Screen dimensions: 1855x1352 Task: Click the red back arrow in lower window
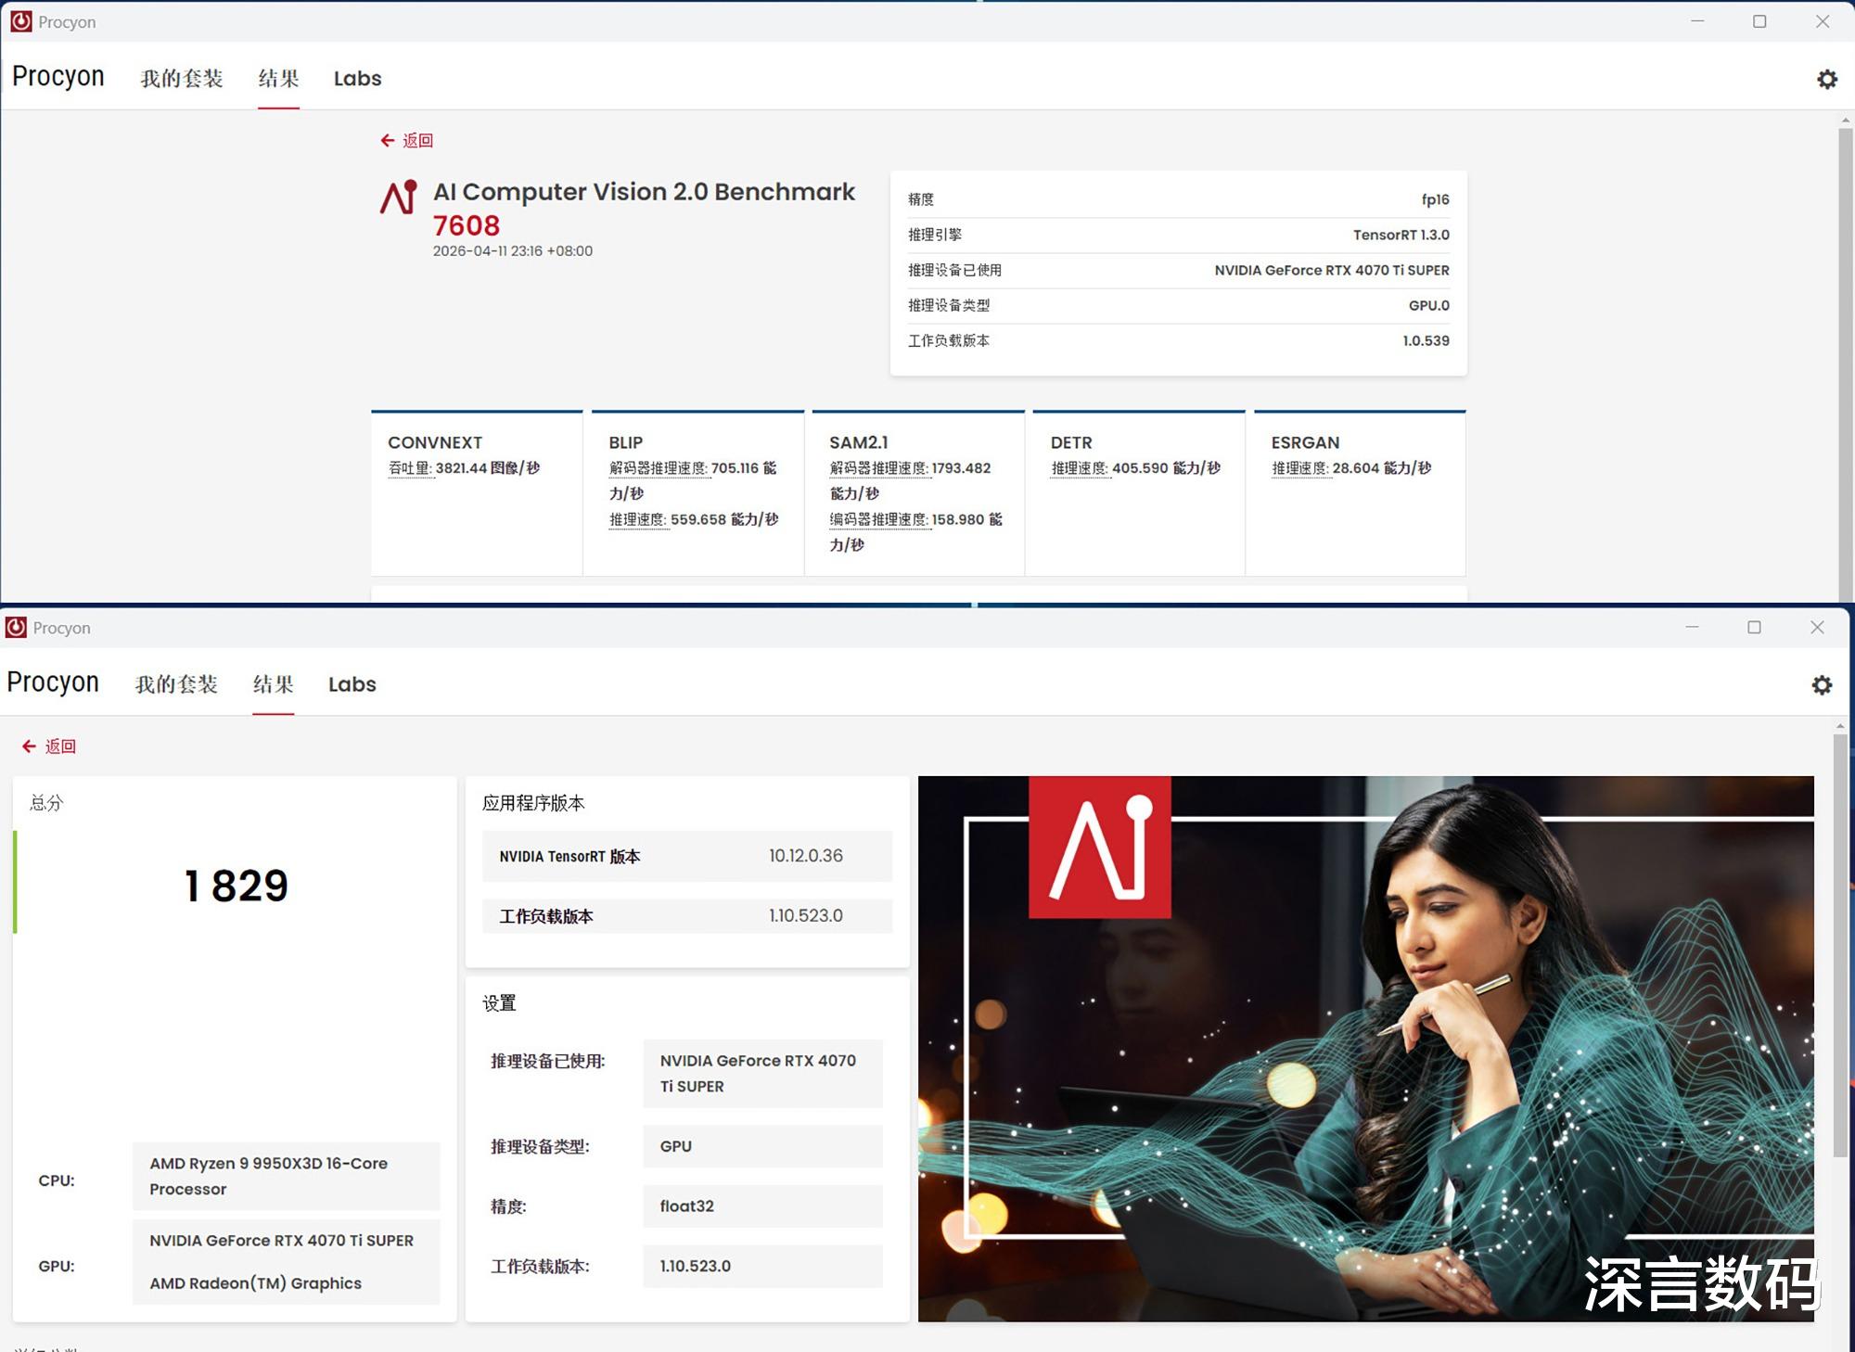30,746
